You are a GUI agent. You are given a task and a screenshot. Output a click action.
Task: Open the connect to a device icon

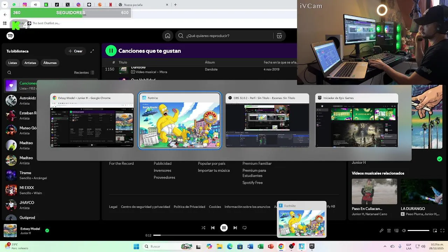tap(397, 231)
